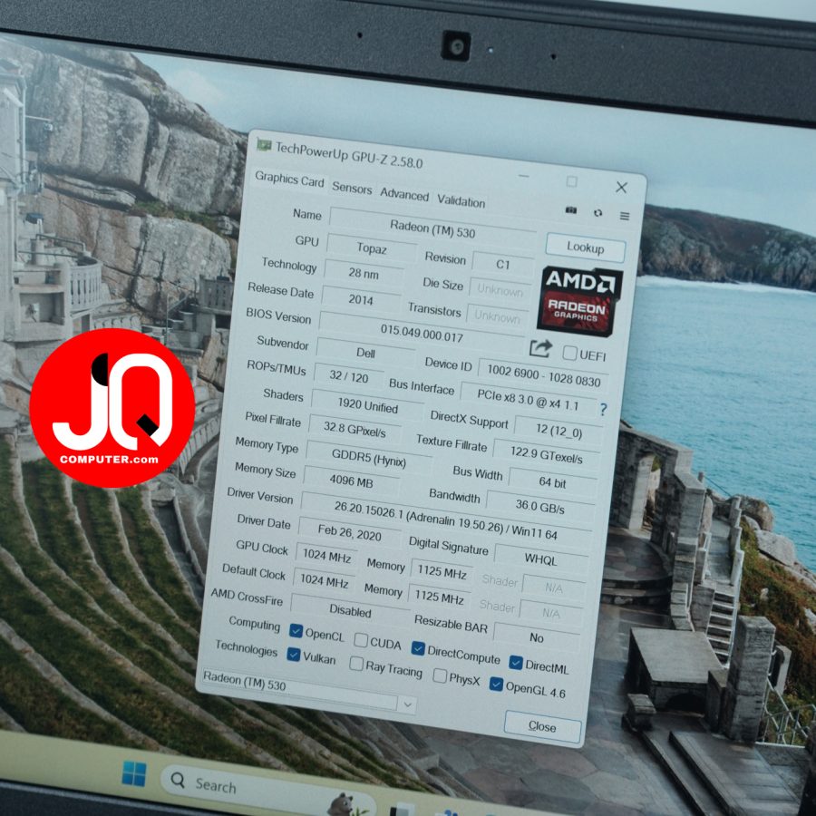
Task: Click the AMD CrossFire value Disabled
Action: (350, 610)
